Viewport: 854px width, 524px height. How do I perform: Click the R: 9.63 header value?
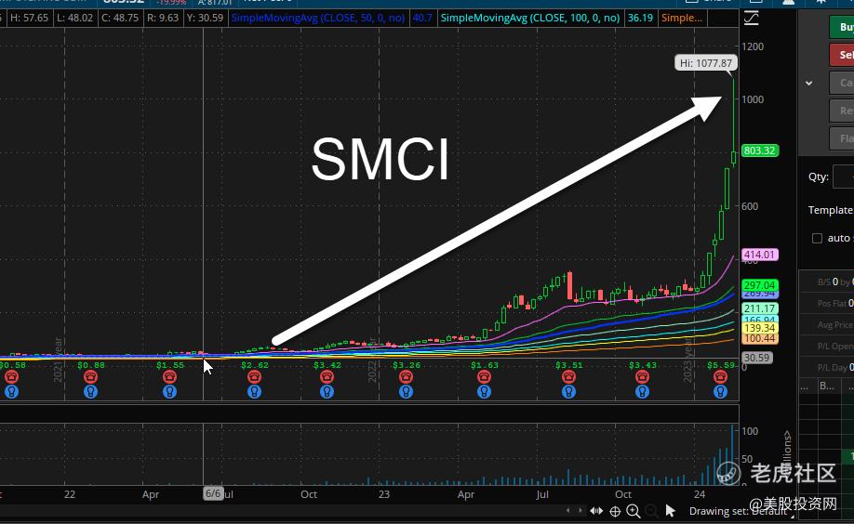(162, 18)
